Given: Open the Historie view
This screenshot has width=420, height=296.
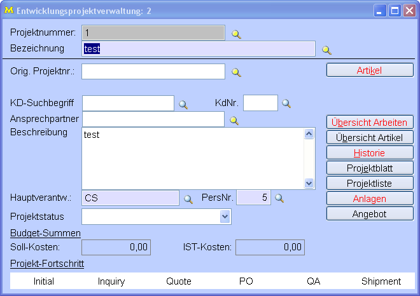Looking at the screenshot, I should [370, 153].
